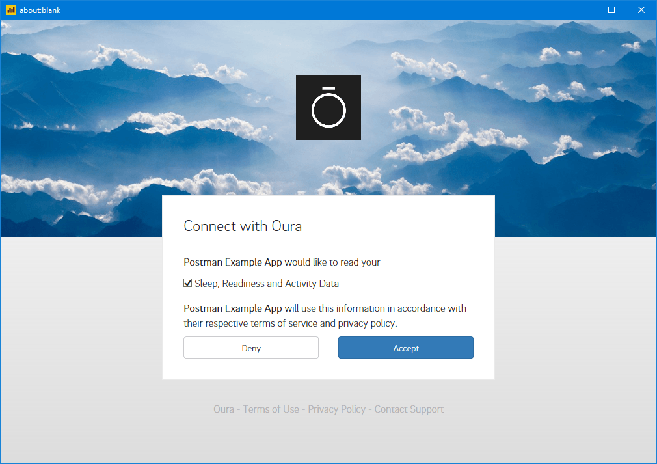Click the Deny button
This screenshot has height=464, width=657.
(x=251, y=348)
